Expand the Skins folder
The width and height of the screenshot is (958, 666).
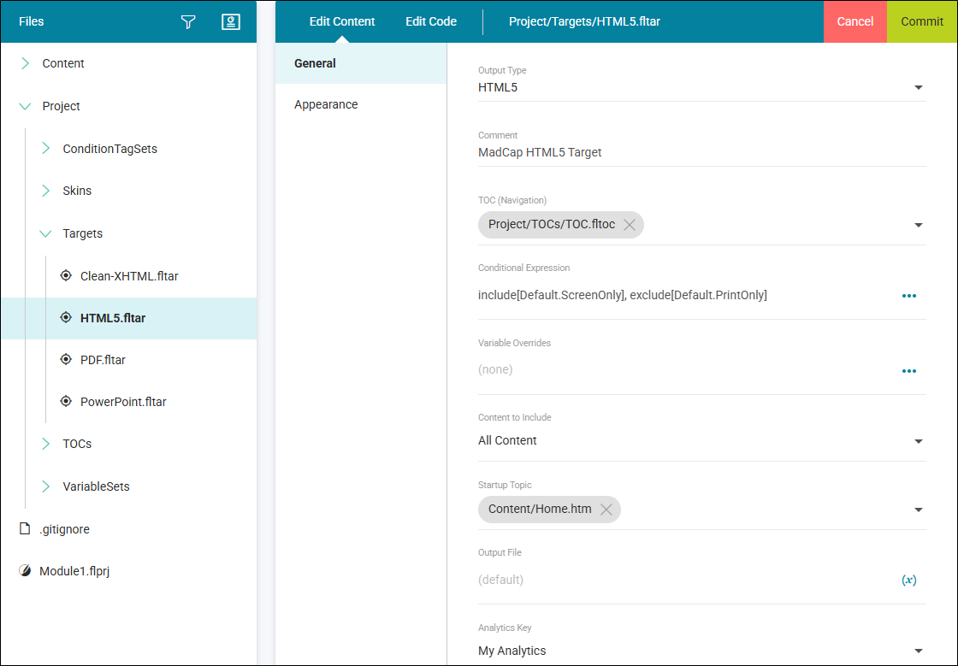(46, 191)
